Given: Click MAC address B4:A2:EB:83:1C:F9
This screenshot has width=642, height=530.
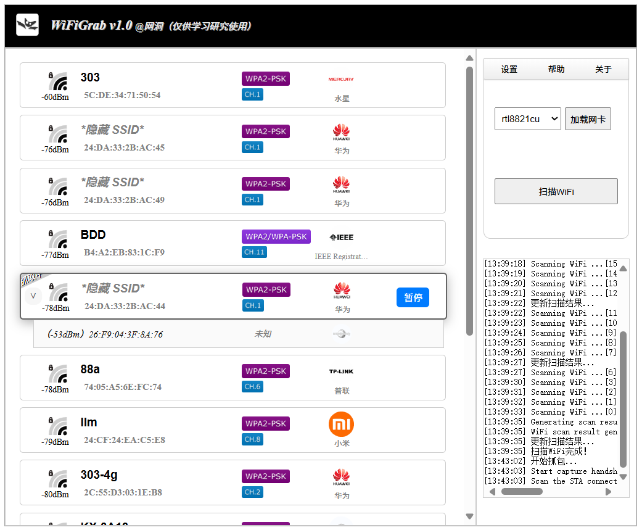Looking at the screenshot, I should point(124,252).
